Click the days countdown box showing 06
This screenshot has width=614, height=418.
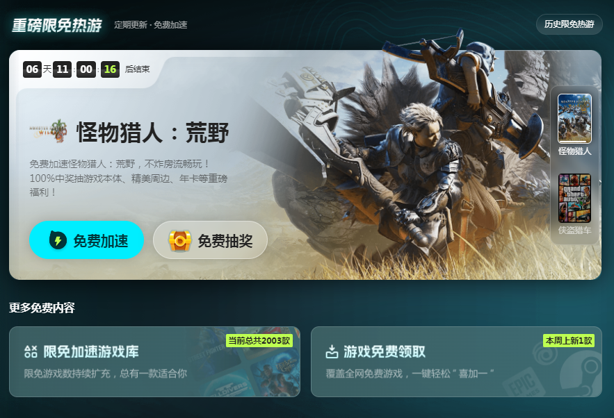pyautogui.click(x=32, y=69)
